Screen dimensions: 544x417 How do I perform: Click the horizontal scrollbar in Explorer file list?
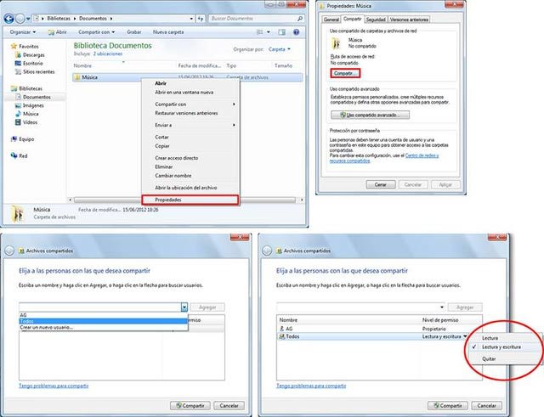coord(184,200)
